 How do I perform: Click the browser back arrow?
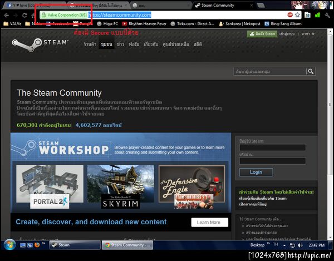click(x=6, y=15)
